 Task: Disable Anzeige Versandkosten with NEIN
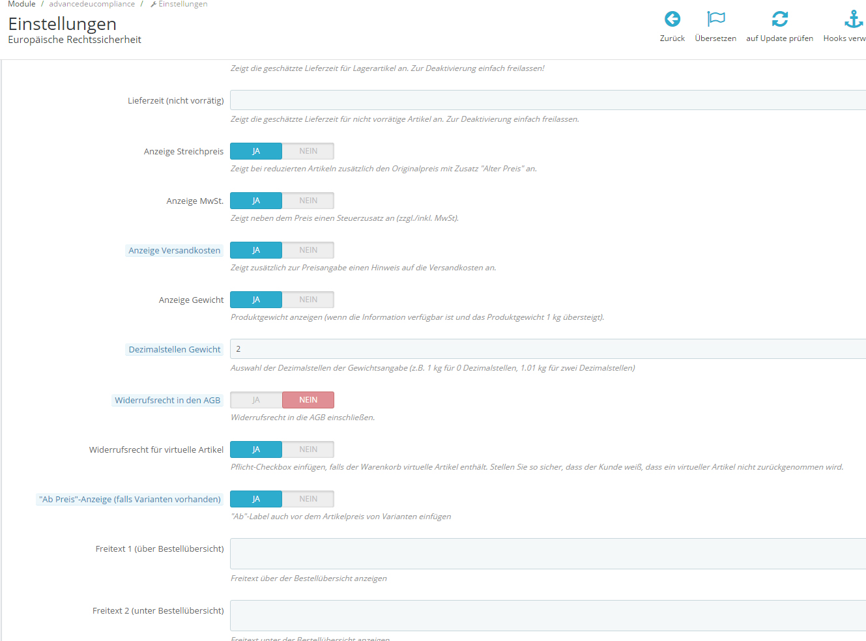(308, 250)
